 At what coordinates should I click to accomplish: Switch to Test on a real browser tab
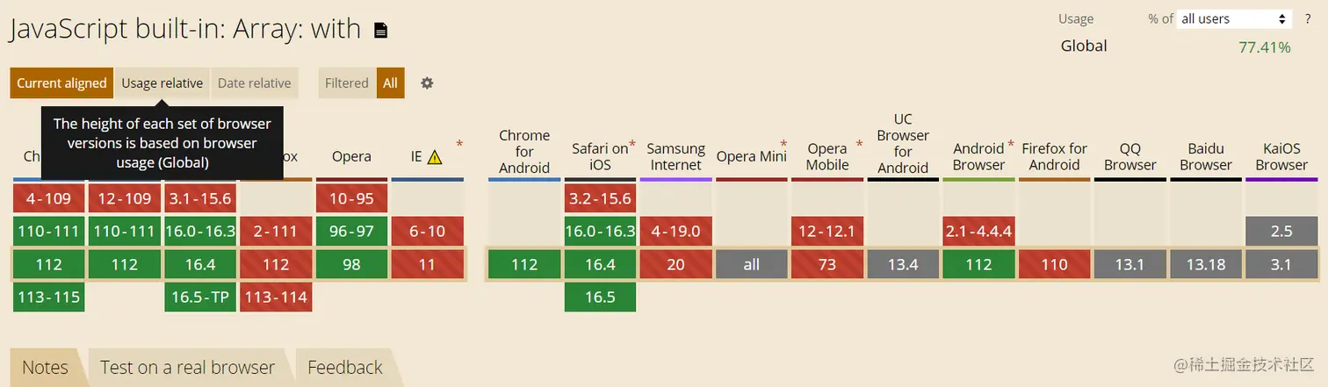pos(187,368)
